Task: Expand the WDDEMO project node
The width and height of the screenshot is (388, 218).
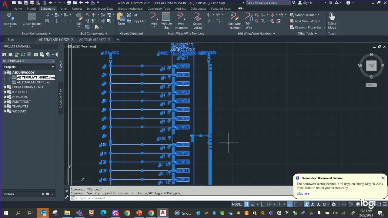Action: click(x=5, y=111)
